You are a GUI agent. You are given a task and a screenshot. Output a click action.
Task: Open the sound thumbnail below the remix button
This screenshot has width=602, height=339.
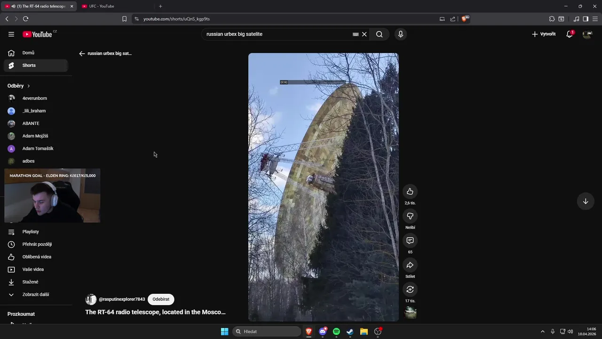(410, 313)
